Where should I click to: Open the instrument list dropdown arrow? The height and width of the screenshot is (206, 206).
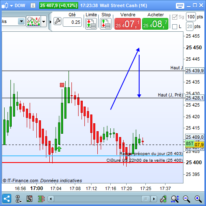(x=21, y=21)
